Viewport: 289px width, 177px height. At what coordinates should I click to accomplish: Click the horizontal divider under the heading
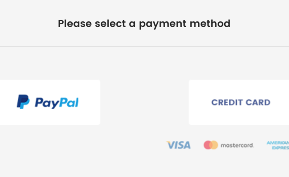[144, 46]
